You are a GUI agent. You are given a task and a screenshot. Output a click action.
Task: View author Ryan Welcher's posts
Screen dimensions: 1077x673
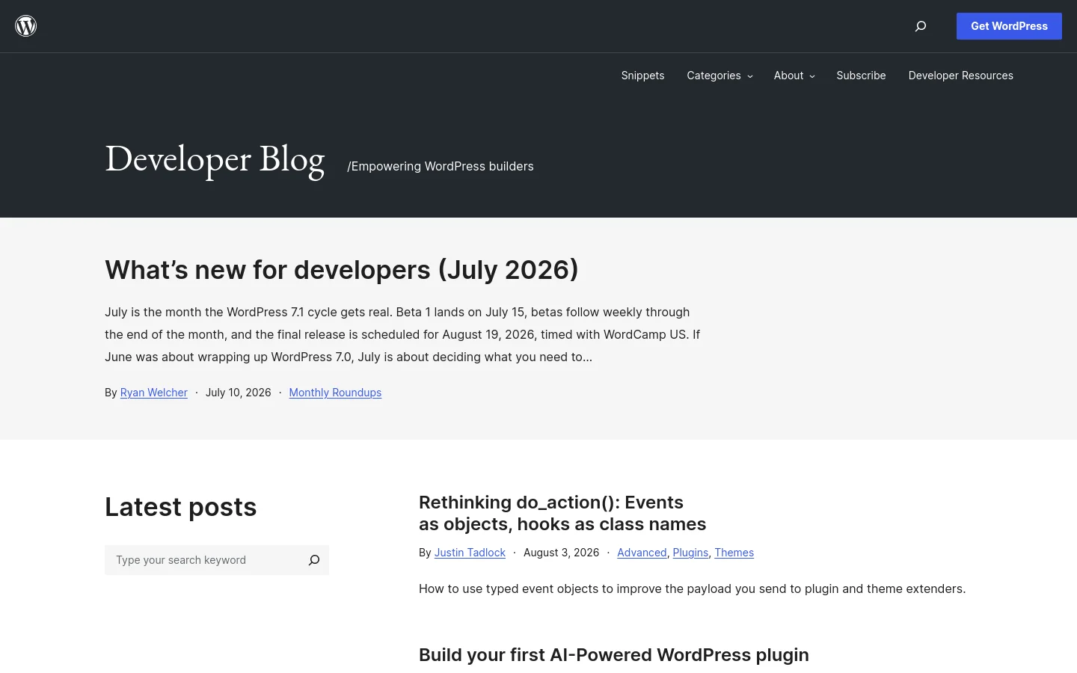(153, 393)
